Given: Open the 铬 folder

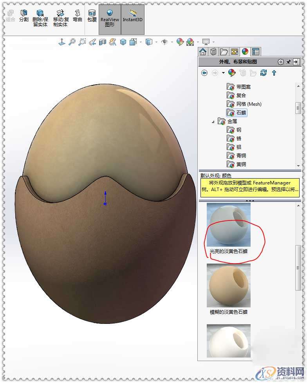Looking at the screenshot, I should click(234, 139).
